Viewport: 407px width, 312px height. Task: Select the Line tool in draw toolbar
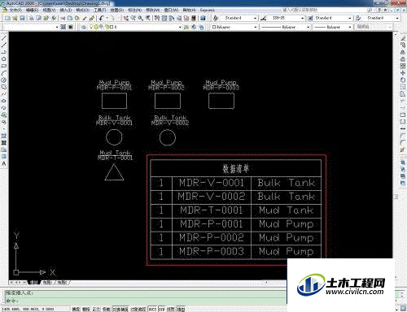point(4,38)
